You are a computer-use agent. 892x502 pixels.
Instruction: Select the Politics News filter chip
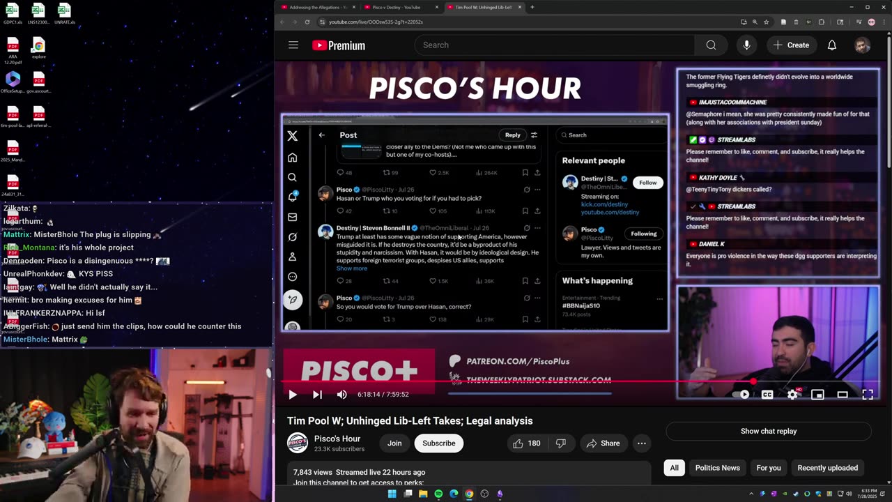[717, 468]
